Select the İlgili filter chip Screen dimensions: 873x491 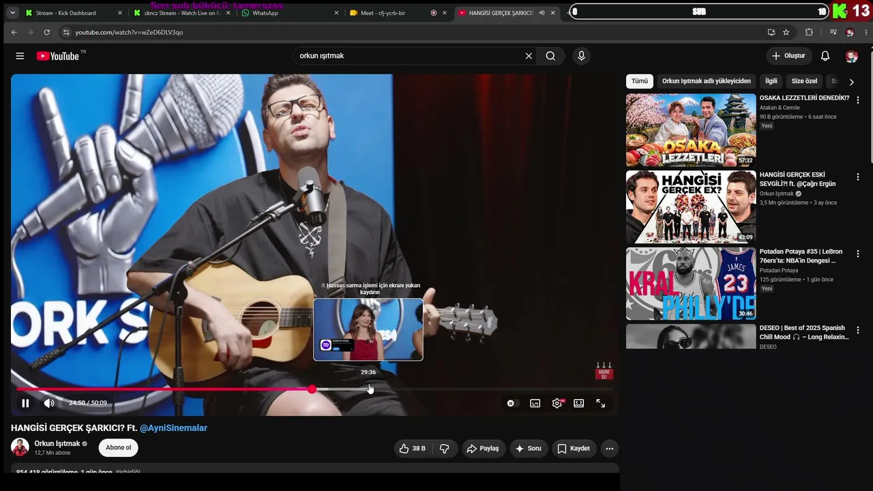pyautogui.click(x=771, y=81)
